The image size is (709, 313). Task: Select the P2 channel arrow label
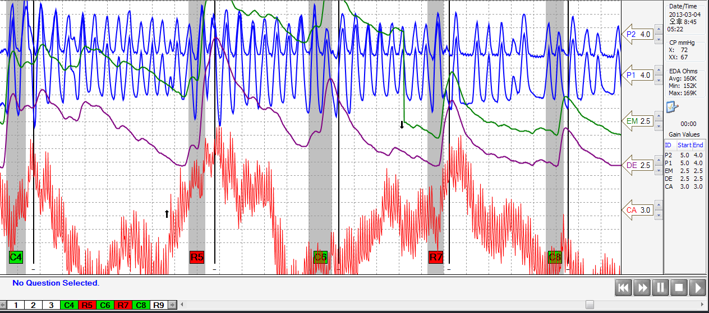point(638,34)
